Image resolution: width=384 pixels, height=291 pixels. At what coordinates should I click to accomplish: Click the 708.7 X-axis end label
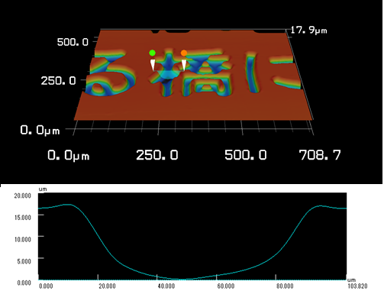pos(320,155)
